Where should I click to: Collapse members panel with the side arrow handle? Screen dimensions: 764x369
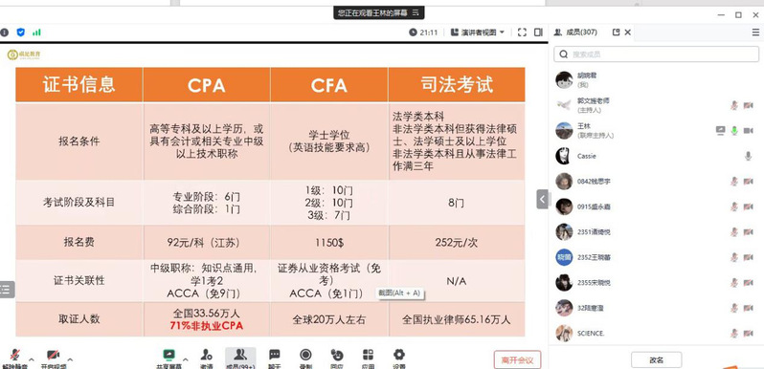pyautogui.click(x=542, y=199)
